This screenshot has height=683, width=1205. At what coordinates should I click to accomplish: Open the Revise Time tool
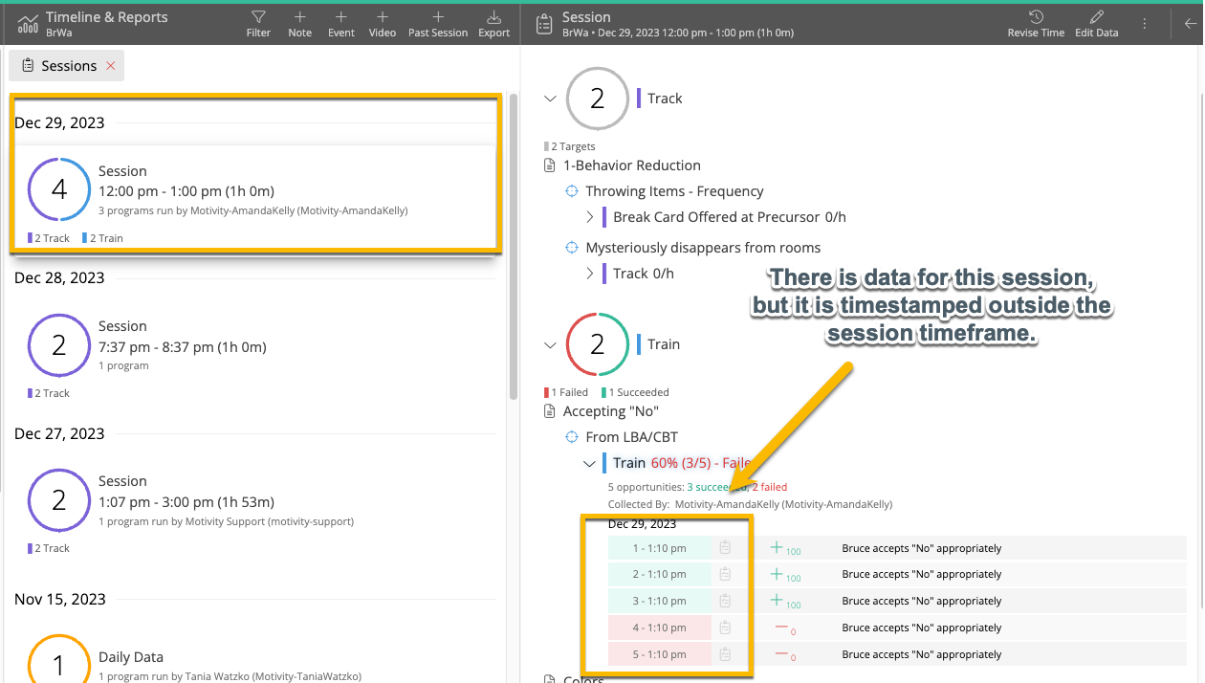[1035, 23]
